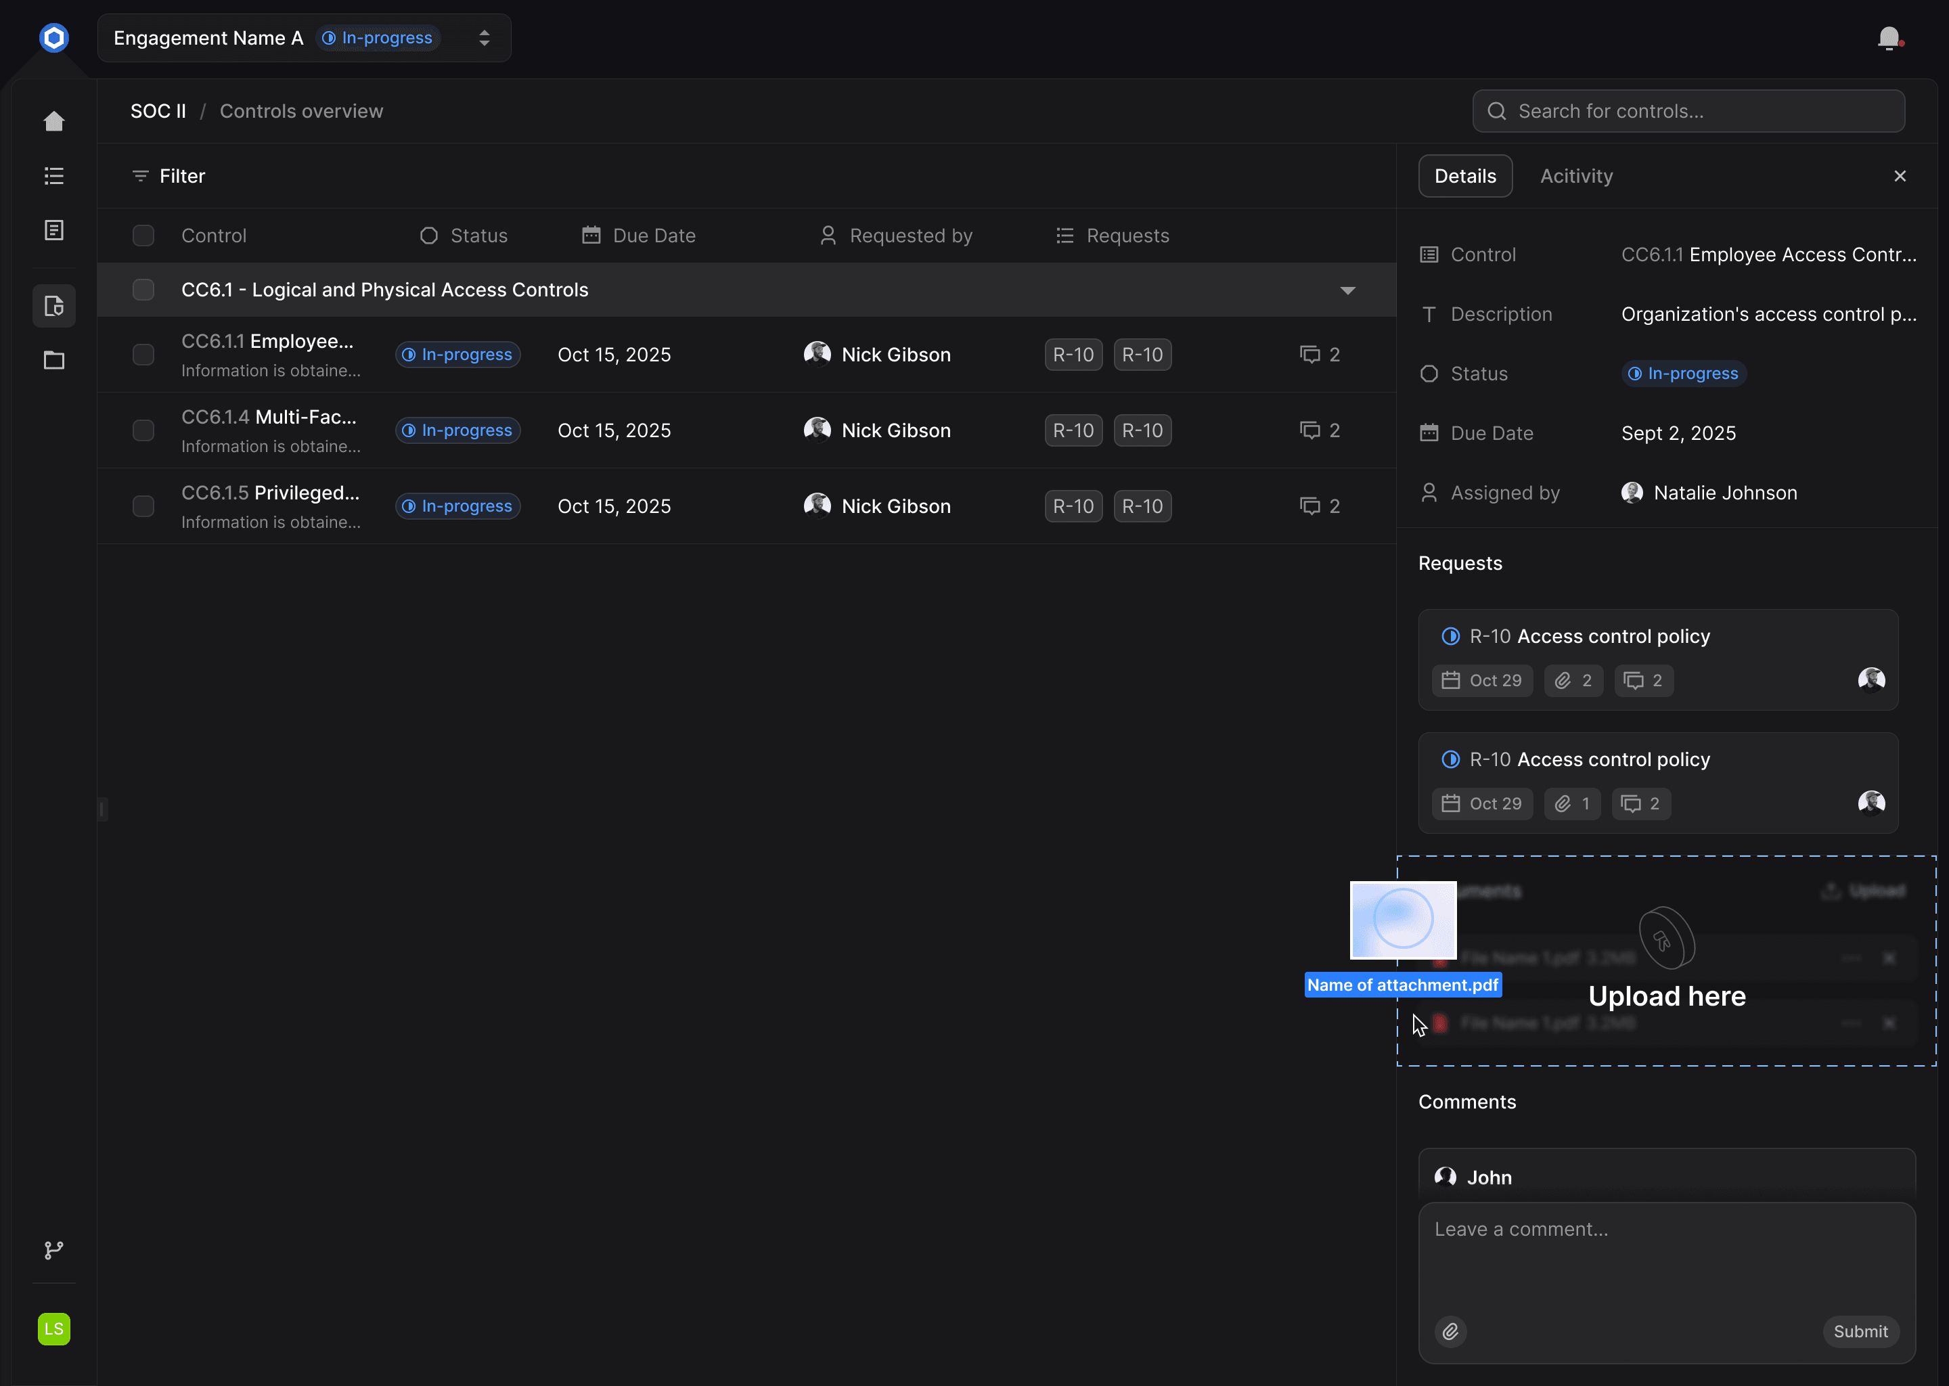Toggle the select-all header checkbox
The image size is (1949, 1386).
(143, 236)
